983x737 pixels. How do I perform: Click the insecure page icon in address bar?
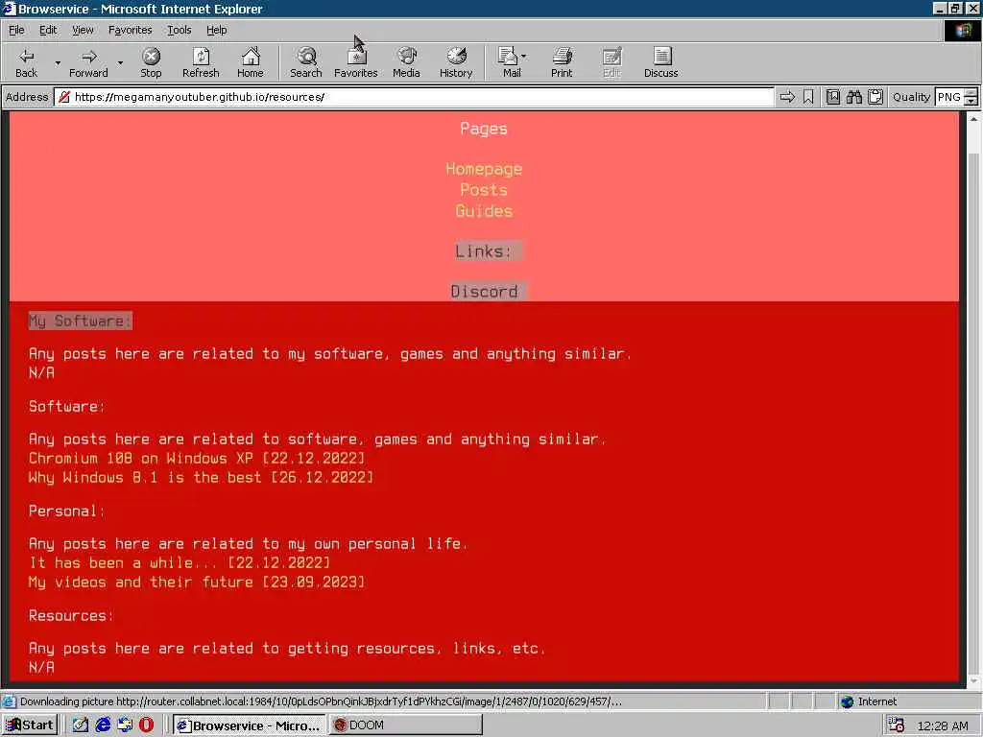point(64,97)
